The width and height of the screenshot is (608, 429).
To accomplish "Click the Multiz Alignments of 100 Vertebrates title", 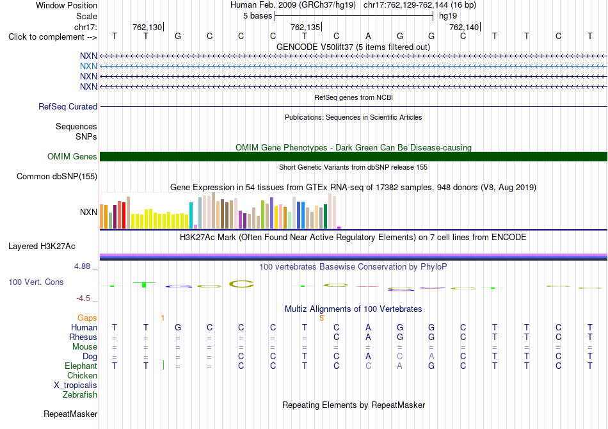I will point(353,309).
